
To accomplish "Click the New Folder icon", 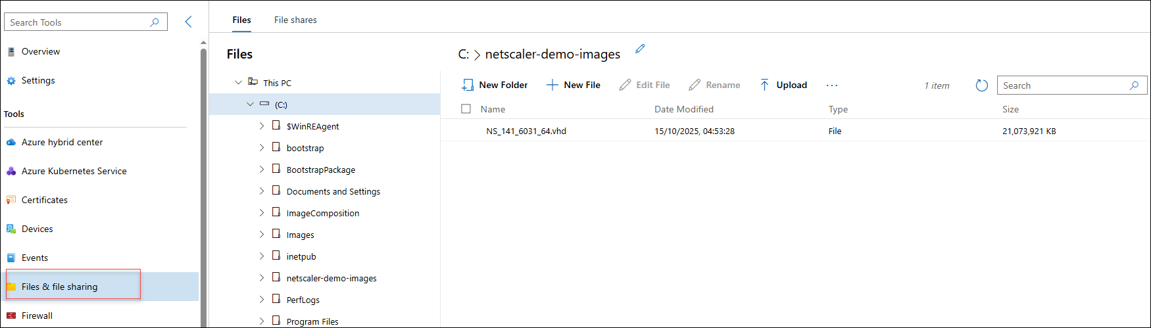I will [x=468, y=85].
